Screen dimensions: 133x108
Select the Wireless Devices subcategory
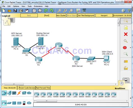(x=19, y=103)
